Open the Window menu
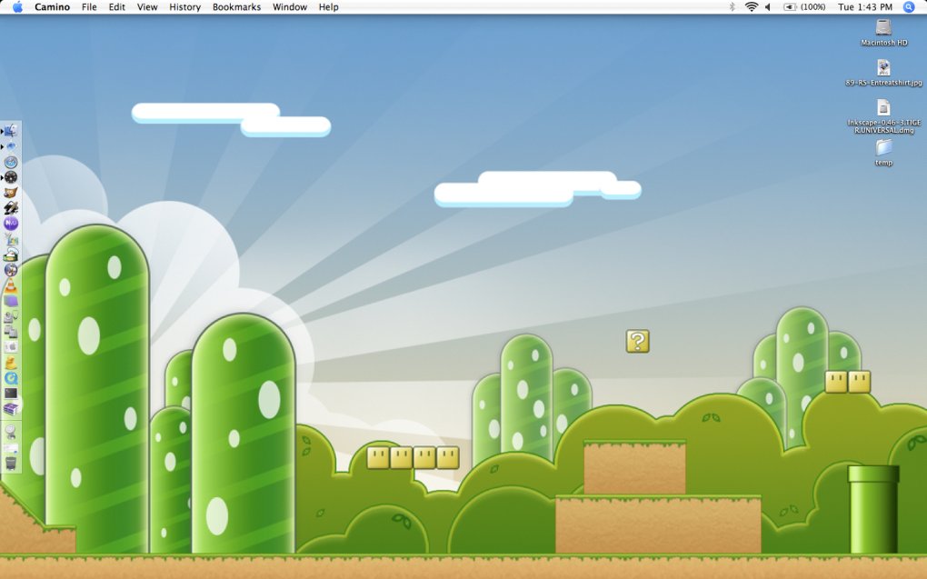 tap(290, 7)
